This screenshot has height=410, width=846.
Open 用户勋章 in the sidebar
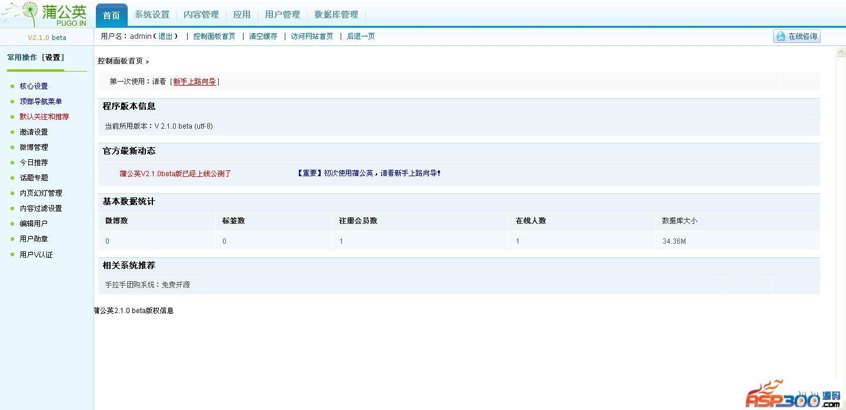coord(34,239)
